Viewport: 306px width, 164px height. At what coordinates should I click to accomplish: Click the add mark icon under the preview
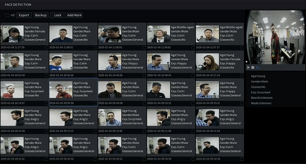point(258,68)
